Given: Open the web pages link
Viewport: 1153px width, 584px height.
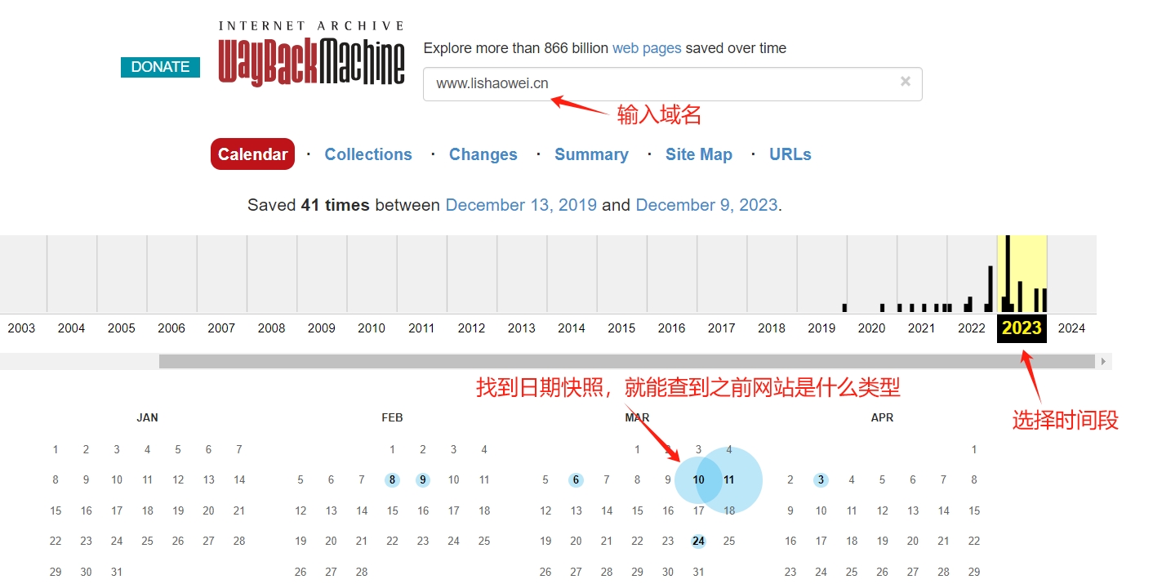Looking at the screenshot, I should (647, 48).
